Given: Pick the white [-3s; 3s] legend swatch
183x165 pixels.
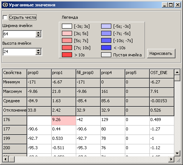Looking at the screenshot, I should point(67,26).
